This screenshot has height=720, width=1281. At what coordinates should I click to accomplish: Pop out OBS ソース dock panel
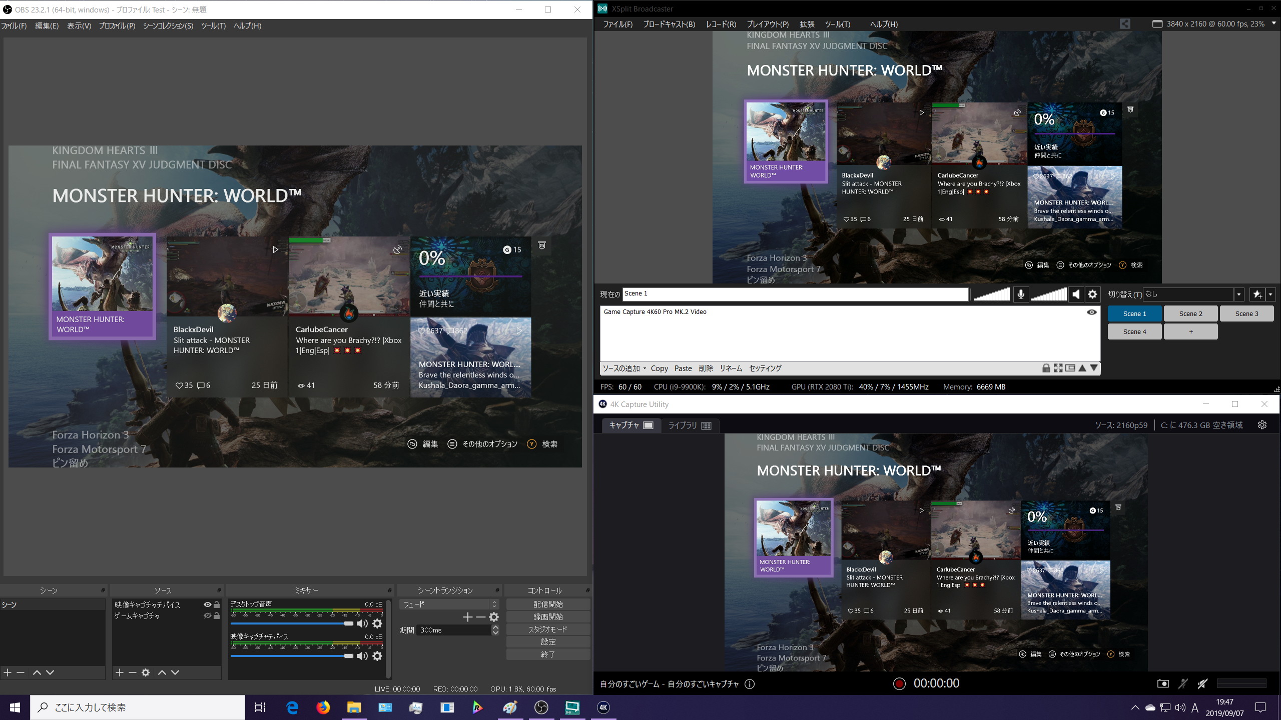(x=219, y=590)
